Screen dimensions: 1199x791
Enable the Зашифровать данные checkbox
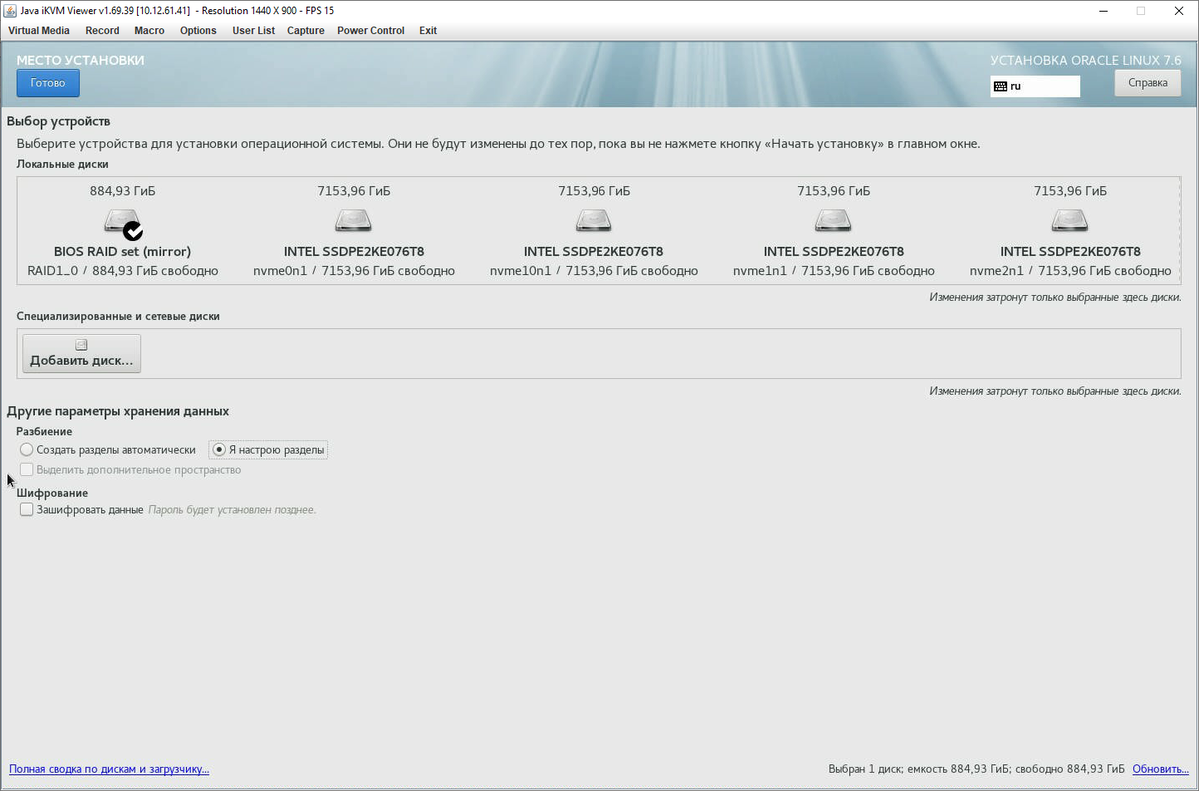tap(26, 509)
